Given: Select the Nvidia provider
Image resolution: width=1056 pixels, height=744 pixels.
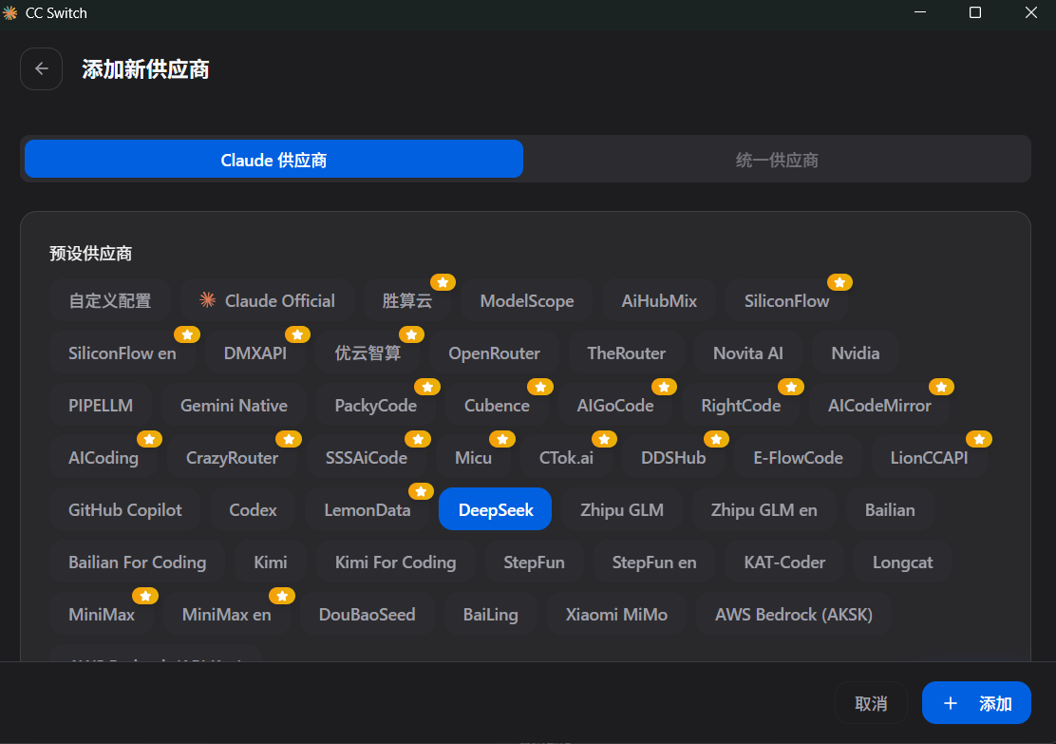Looking at the screenshot, I should tap(855, 353).
